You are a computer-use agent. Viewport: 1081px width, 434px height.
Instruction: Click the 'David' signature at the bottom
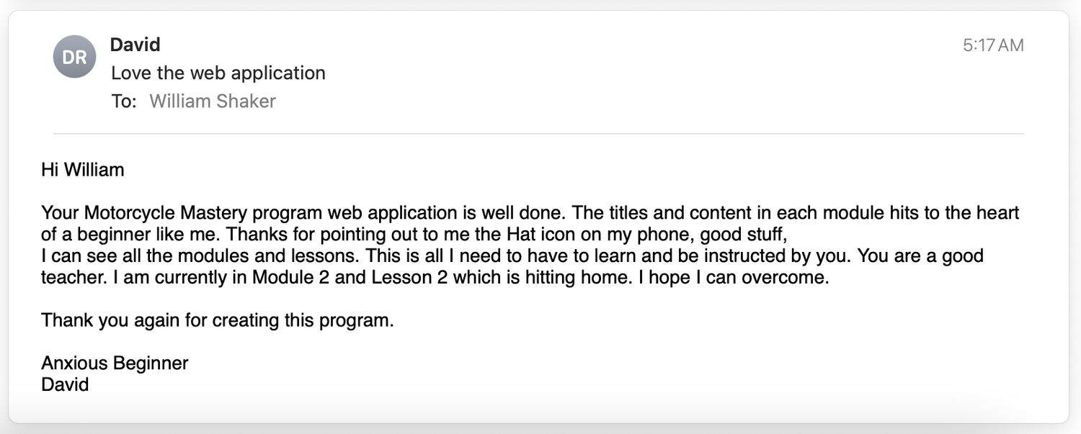coord(65,384)
